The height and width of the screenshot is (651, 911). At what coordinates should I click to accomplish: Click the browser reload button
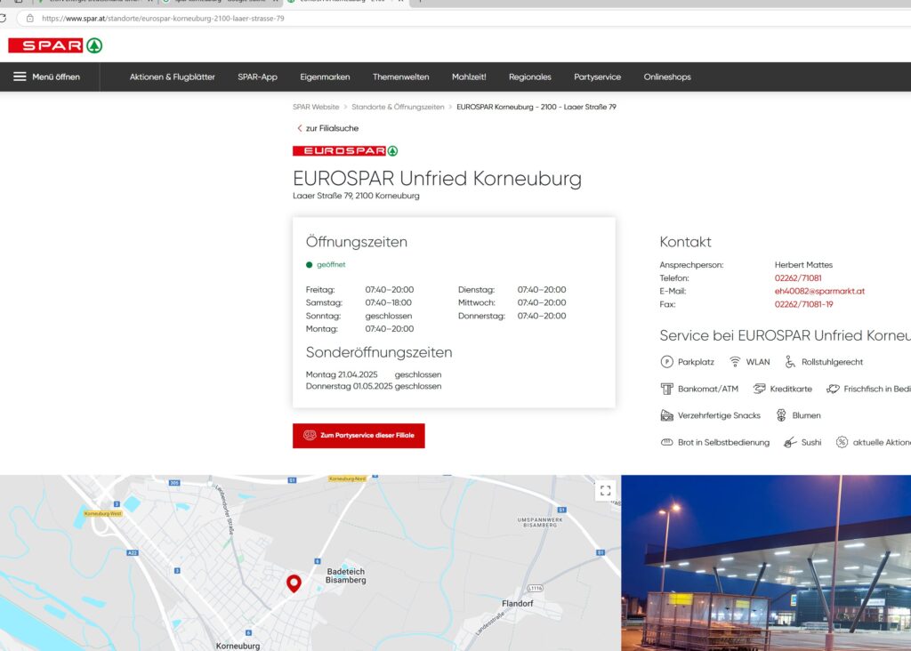click(x=3, y=19)
